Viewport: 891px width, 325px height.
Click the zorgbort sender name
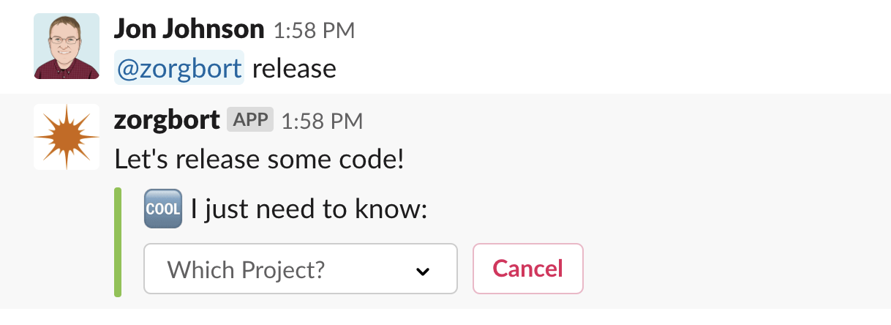pos(167,120)
